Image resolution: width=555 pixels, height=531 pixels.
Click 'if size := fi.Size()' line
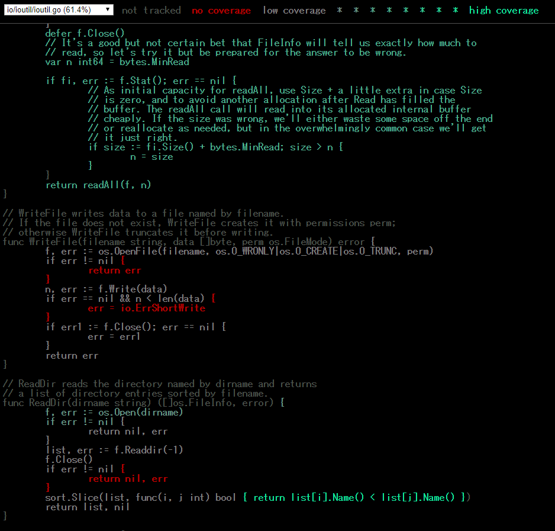[x=216, y=147]
